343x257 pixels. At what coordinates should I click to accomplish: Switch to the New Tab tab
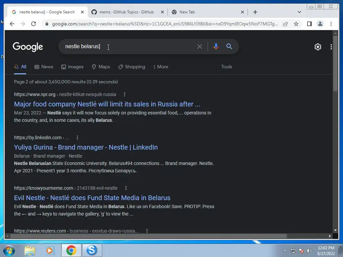point(187,12)
